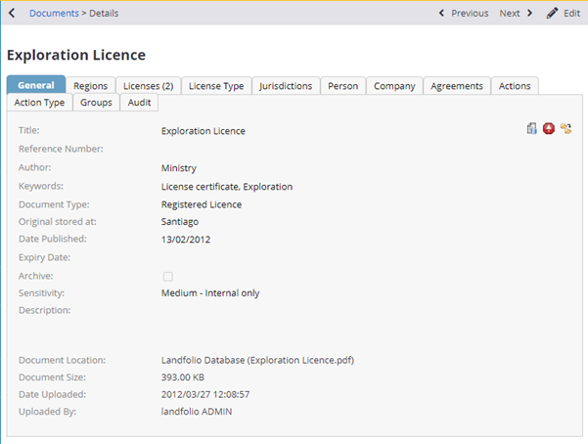Click the red octagon upload icon
The width and height of the screenshot is (588, 444).
click(549, 129)
